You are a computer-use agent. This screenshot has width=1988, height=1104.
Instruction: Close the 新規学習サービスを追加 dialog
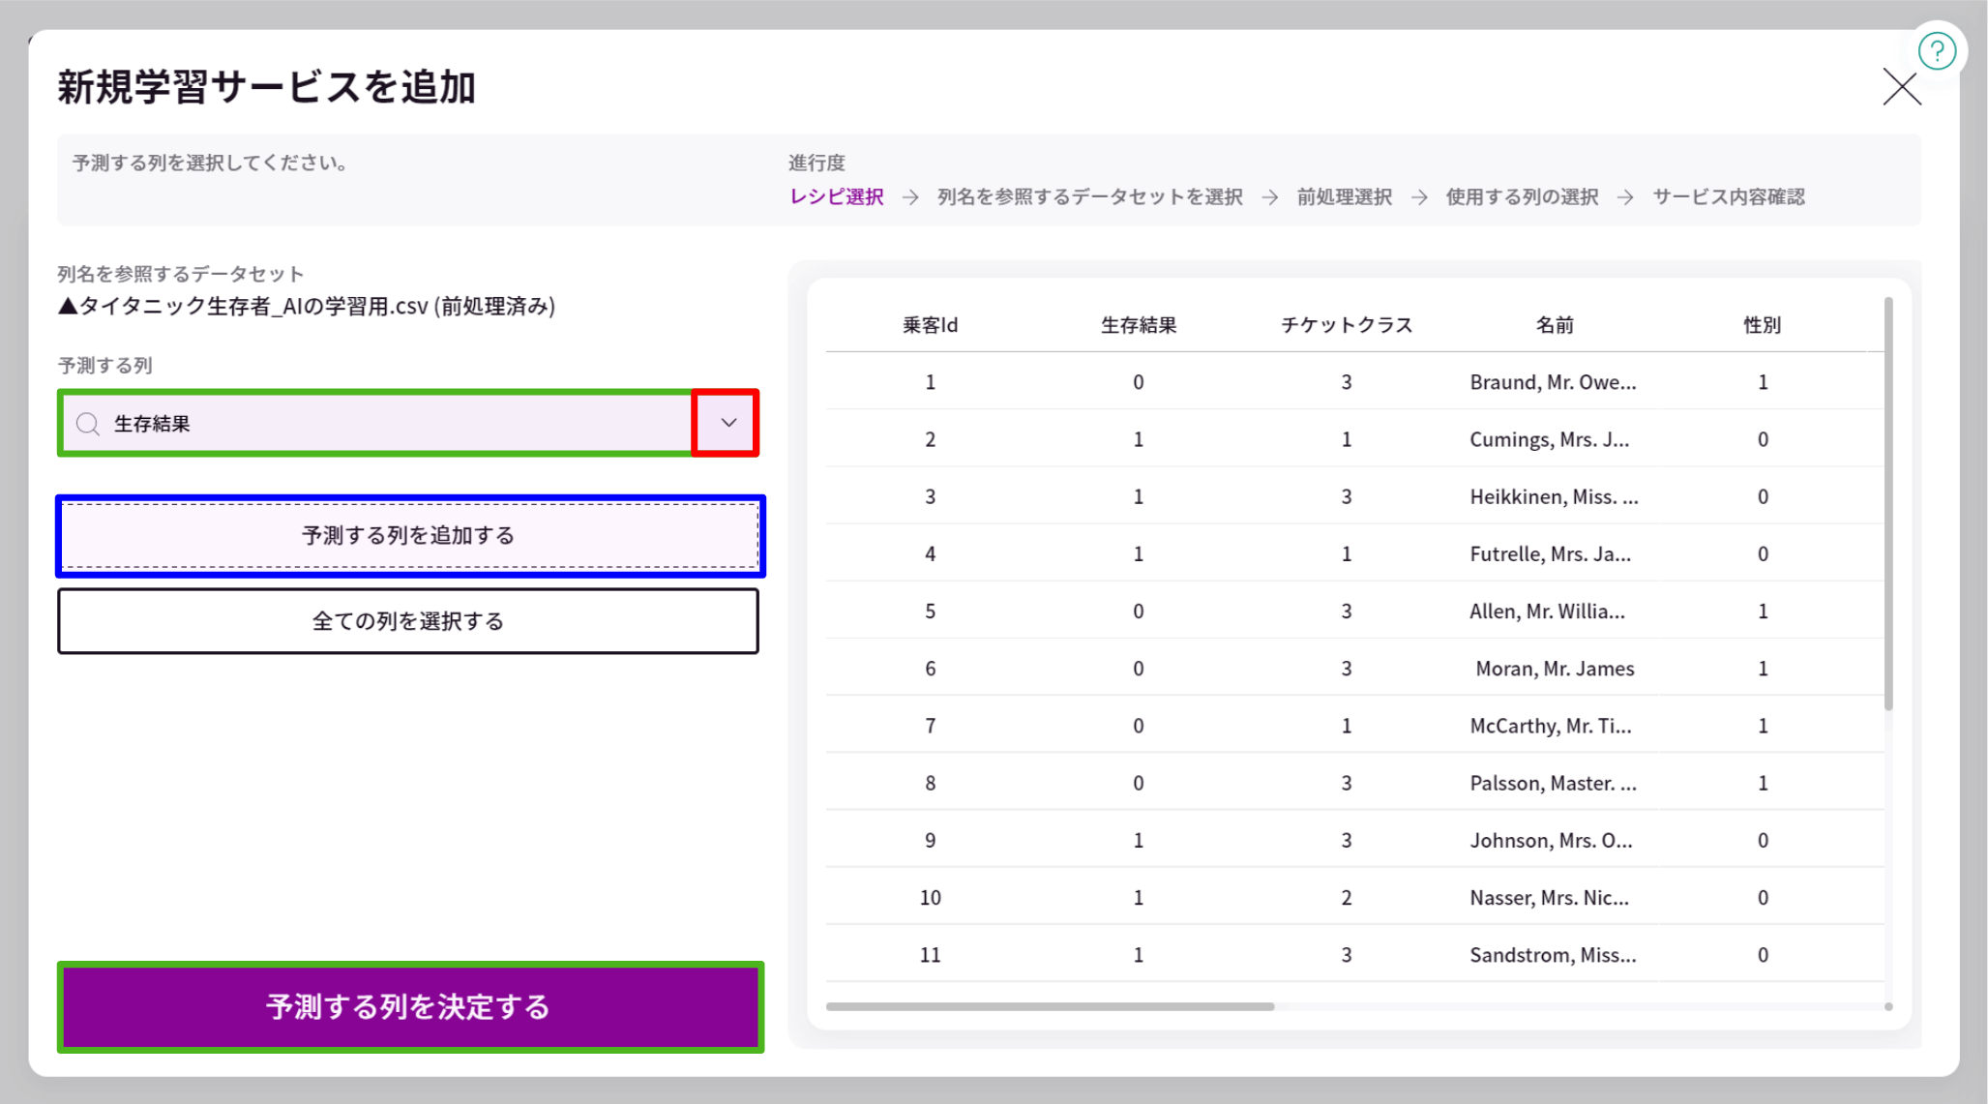(1901, 88)
